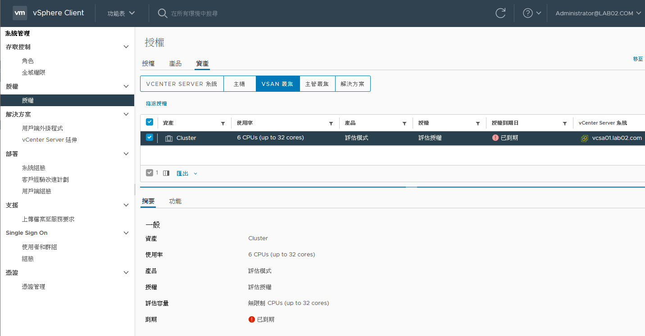The width and height of the screenshot is (645, 336).
Task: Open 憑證管理 in sidebar
Action: click(x=34, y=287)
